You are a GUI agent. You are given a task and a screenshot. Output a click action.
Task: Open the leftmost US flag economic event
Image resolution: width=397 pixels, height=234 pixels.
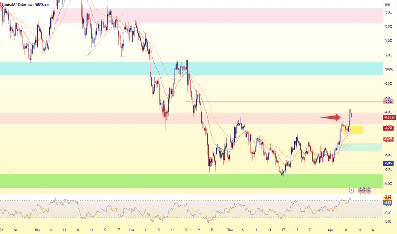point(360,190)
